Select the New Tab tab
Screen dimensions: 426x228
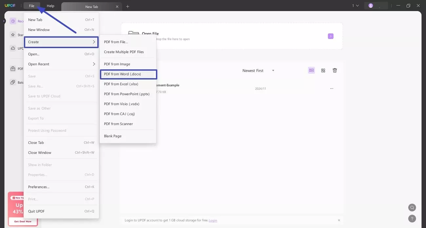click(91, 7)
